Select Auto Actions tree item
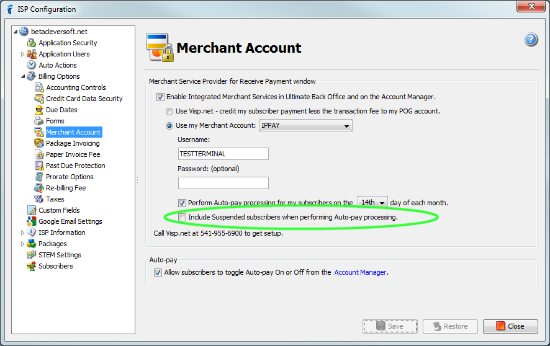 pyautogui.click(x=58, y=65)
